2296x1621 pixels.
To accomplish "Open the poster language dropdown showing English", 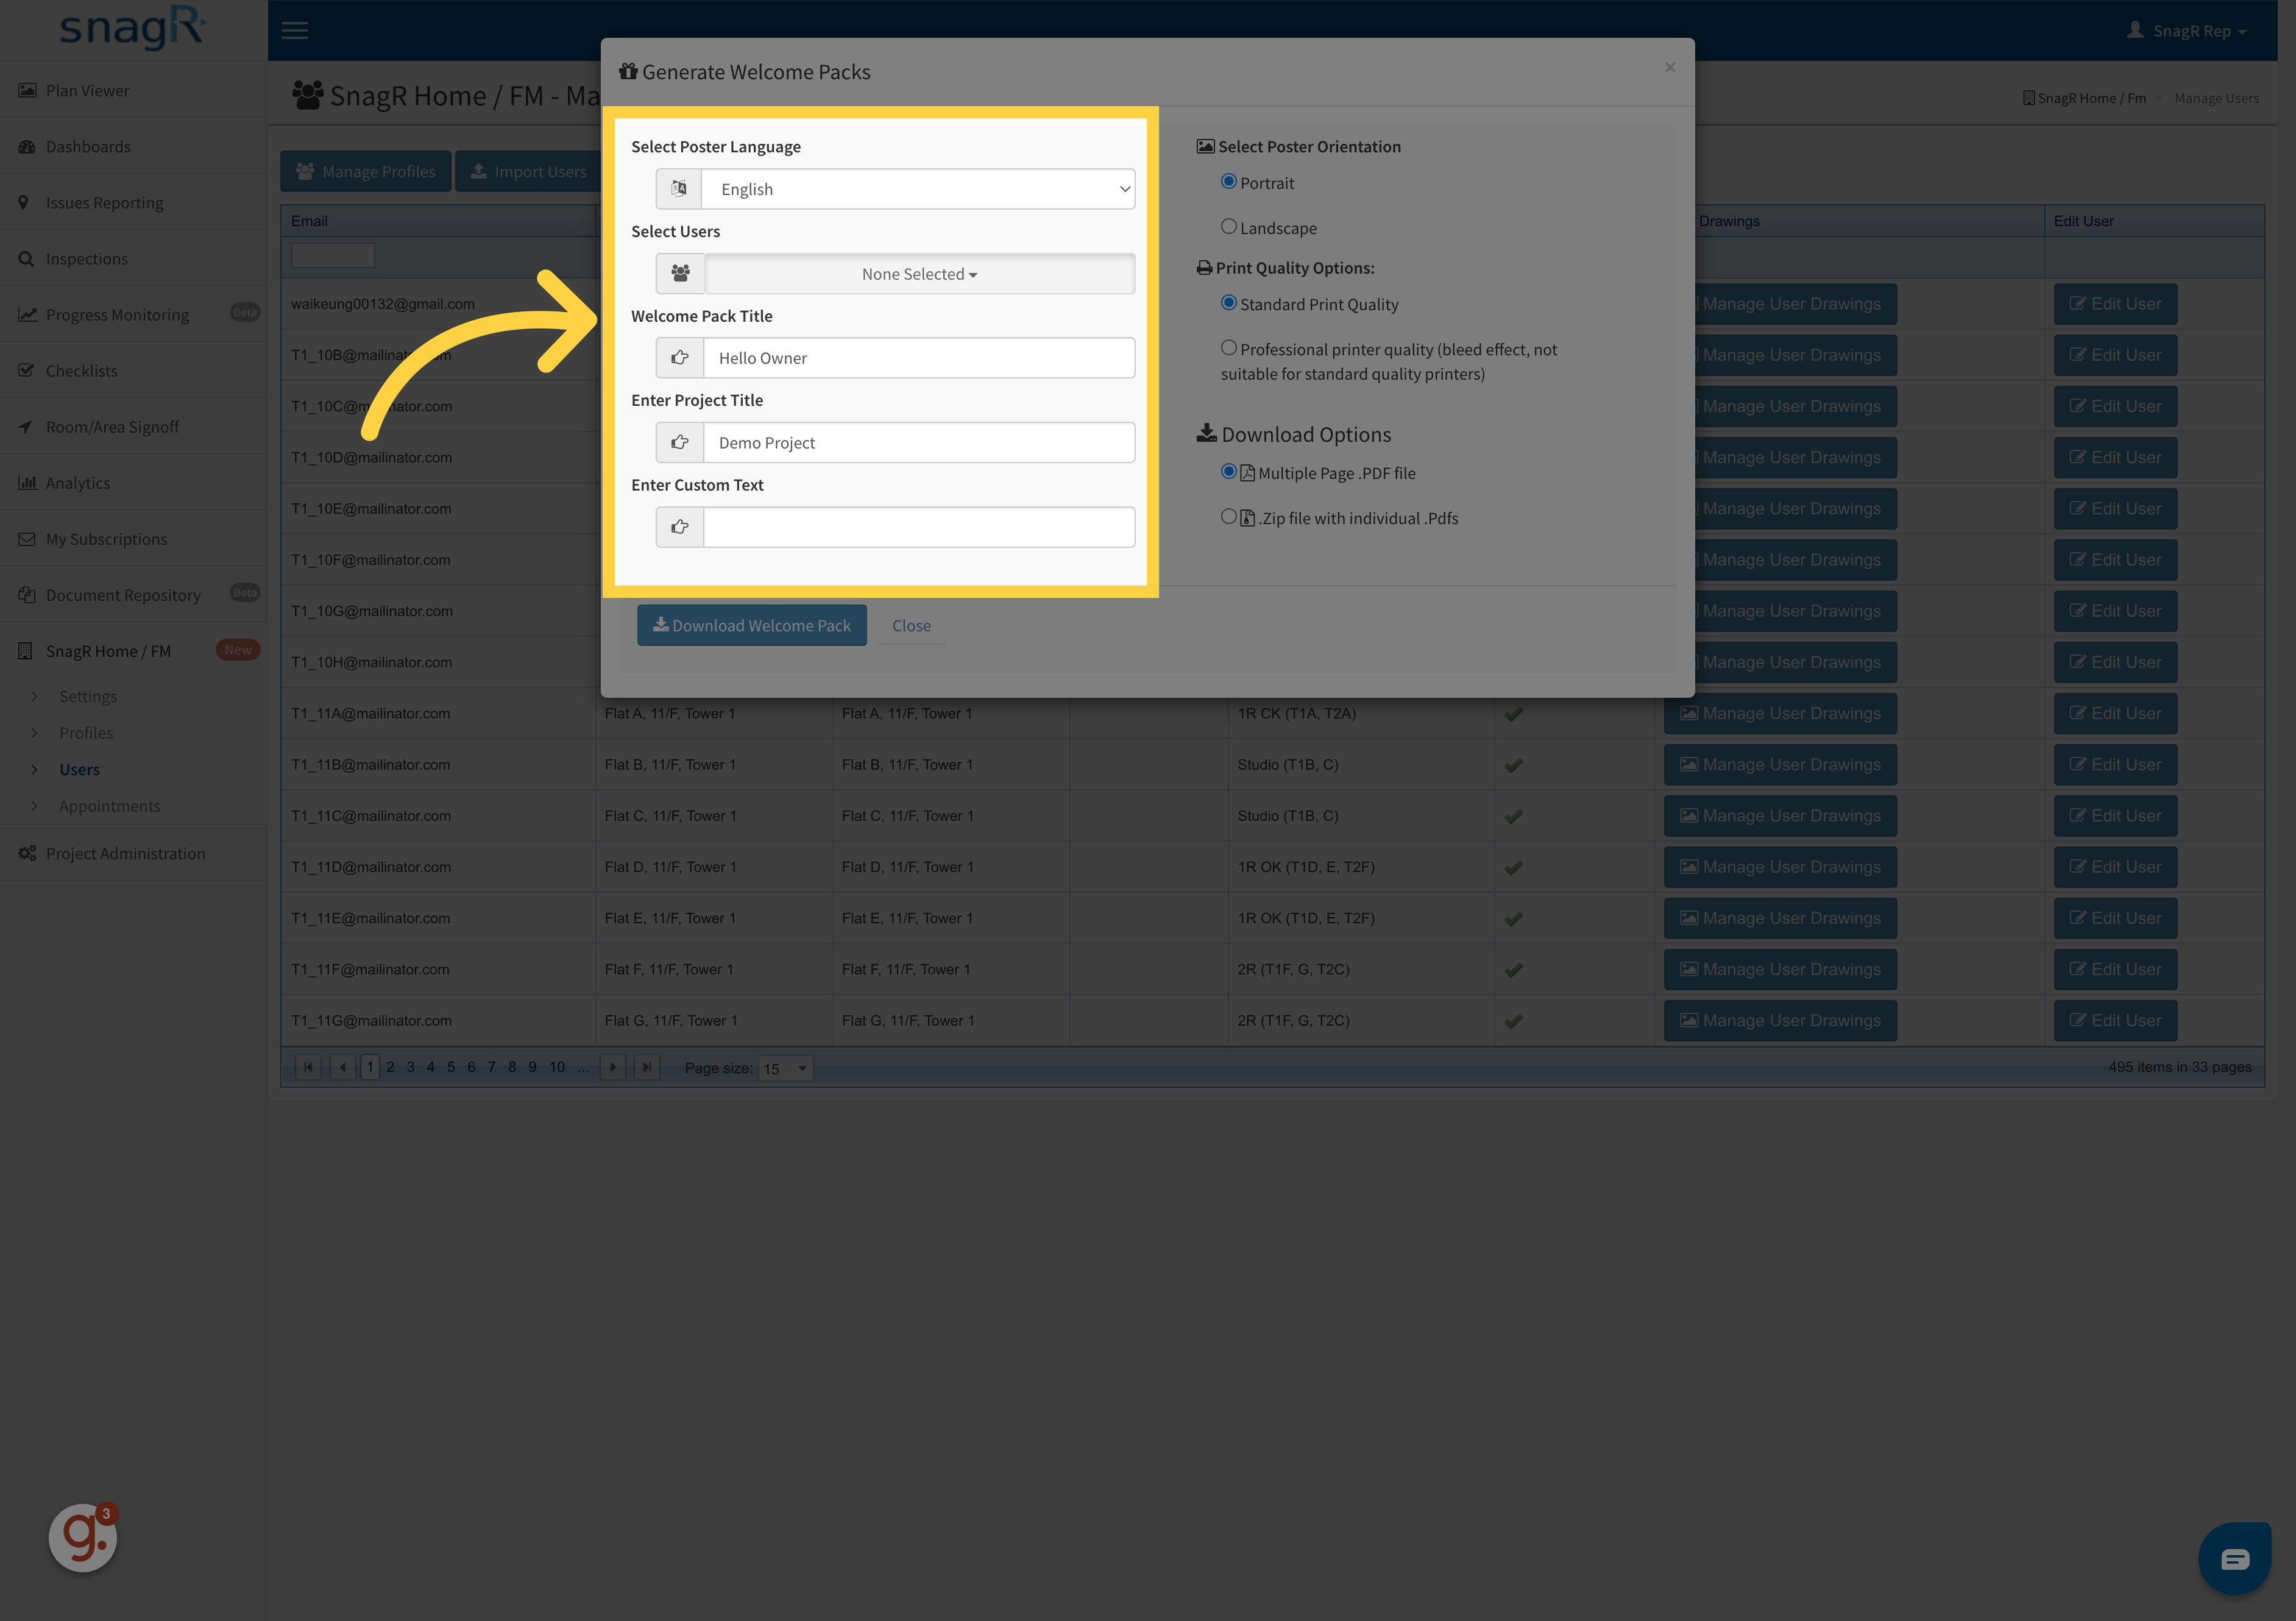I will [x=918, y=189].
